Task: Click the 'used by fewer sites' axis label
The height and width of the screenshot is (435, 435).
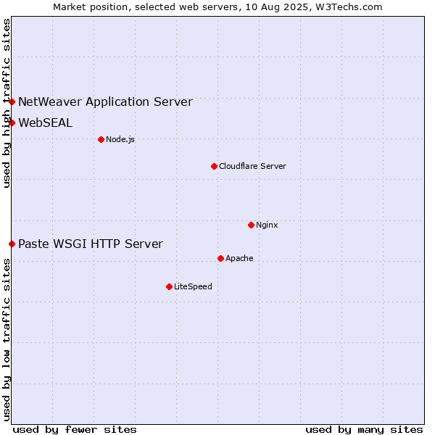Action: coord(75,430)
